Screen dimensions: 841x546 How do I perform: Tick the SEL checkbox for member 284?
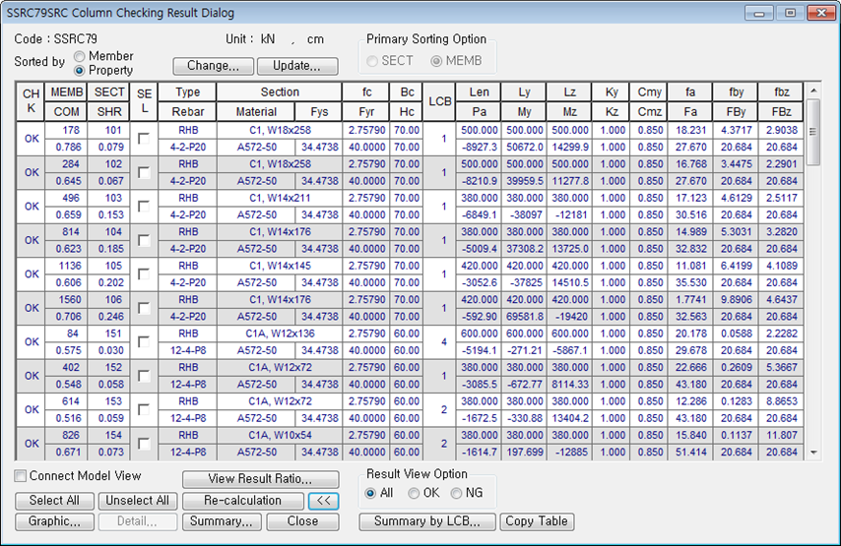pyautogui.click(x=144, y=172)
